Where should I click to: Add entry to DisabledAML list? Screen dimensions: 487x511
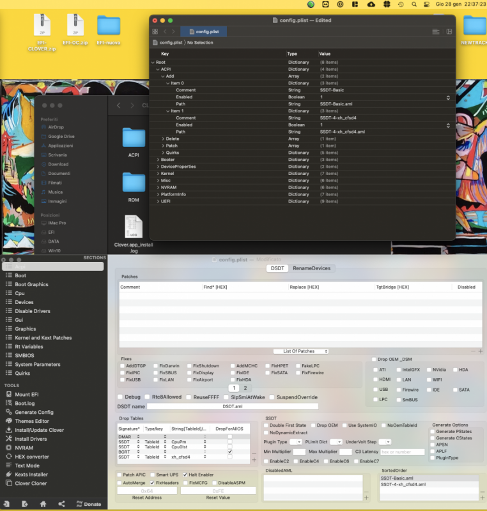pyautogui.click(x=366, y=498)
